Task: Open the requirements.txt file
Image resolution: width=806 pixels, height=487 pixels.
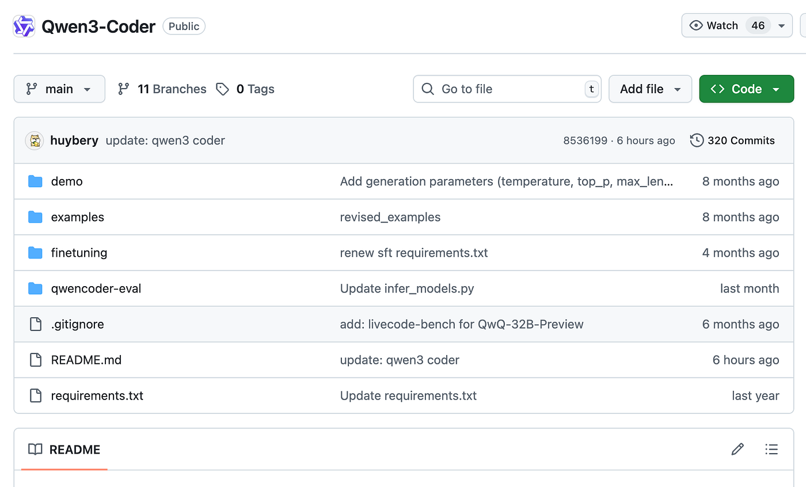Action: coord(97,395)
